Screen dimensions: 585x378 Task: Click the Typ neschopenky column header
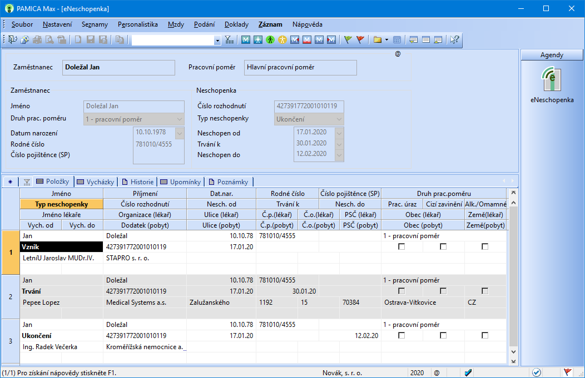pos(62,204)
